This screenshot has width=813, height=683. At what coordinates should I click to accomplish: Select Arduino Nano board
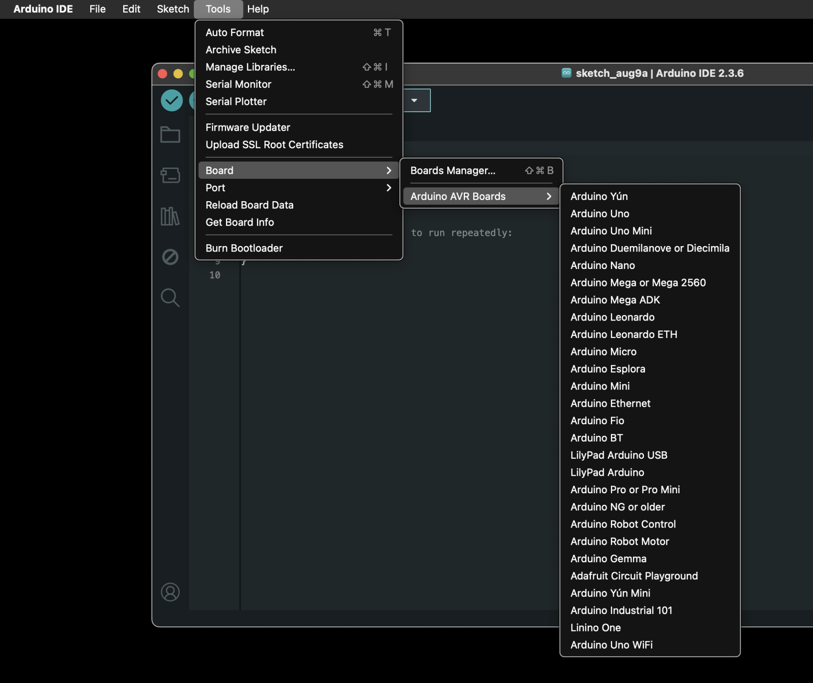pyautogui.click(x=650, y=265)
